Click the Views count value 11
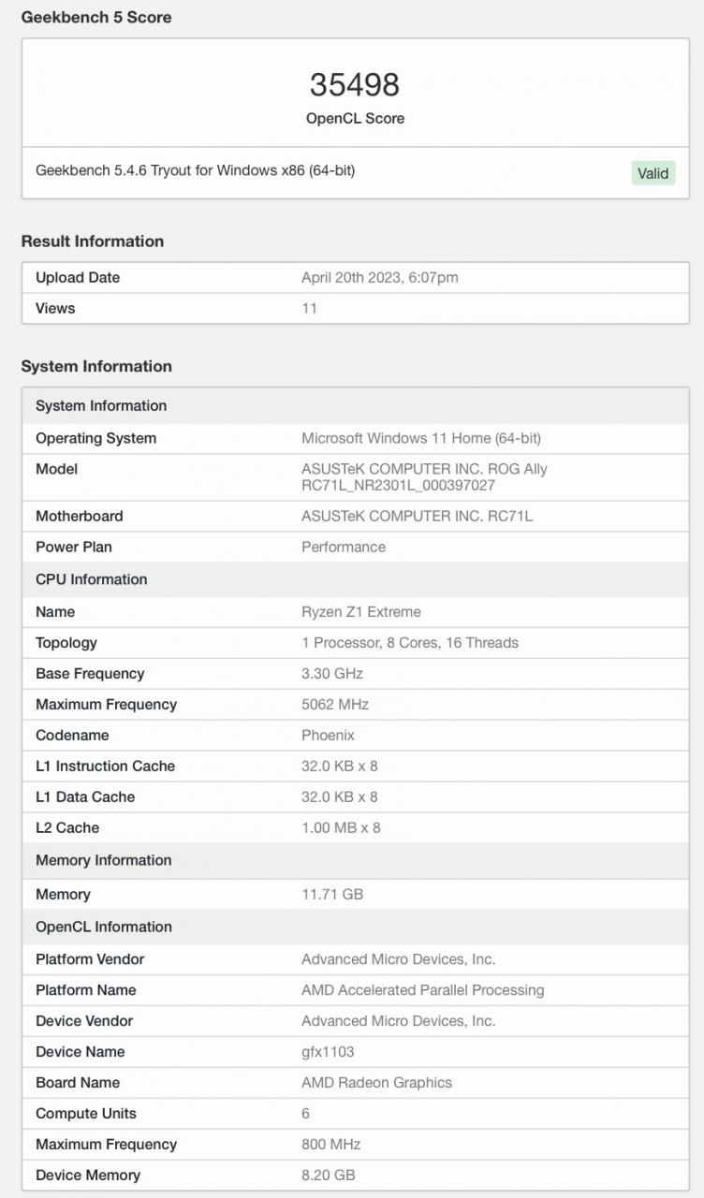 pos(309,308)
